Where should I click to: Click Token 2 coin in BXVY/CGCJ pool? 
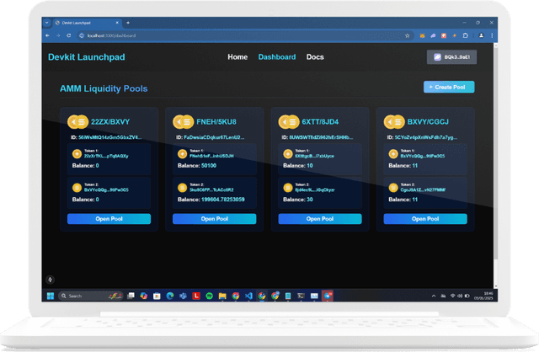tap(393, 188)
